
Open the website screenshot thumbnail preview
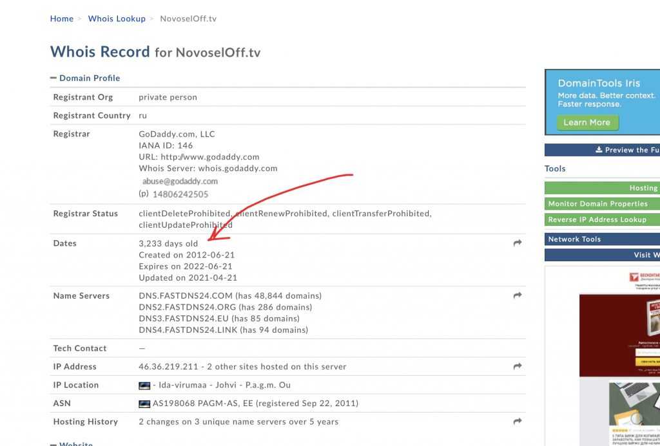pos(619,354)
